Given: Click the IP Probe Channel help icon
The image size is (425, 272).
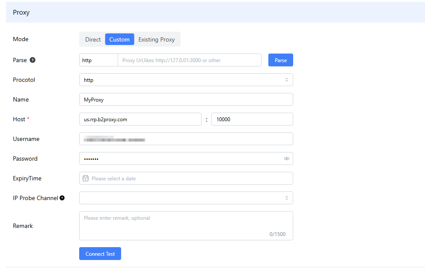Looking at the screenshot, I should click(62, 198).
